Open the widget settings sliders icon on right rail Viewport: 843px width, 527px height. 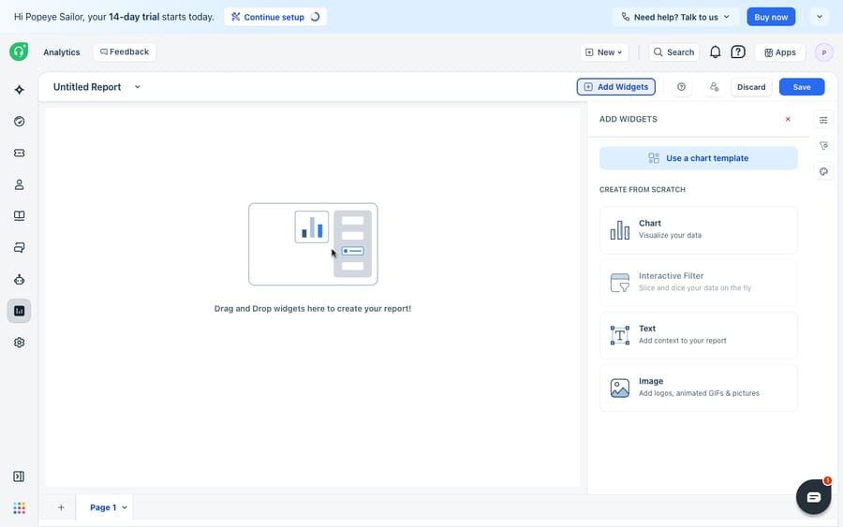823,120
